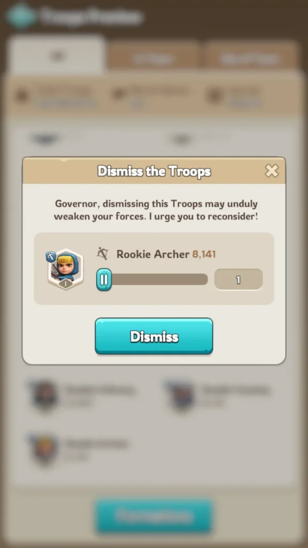The height and width of the screenshot is (548, 308).
Task: Click the bow icon beside Rookie Archer
Action: click(x=103, y=254)
